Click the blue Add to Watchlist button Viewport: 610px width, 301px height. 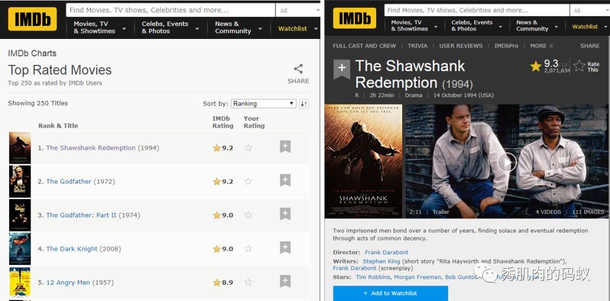[x=390, y=293]
